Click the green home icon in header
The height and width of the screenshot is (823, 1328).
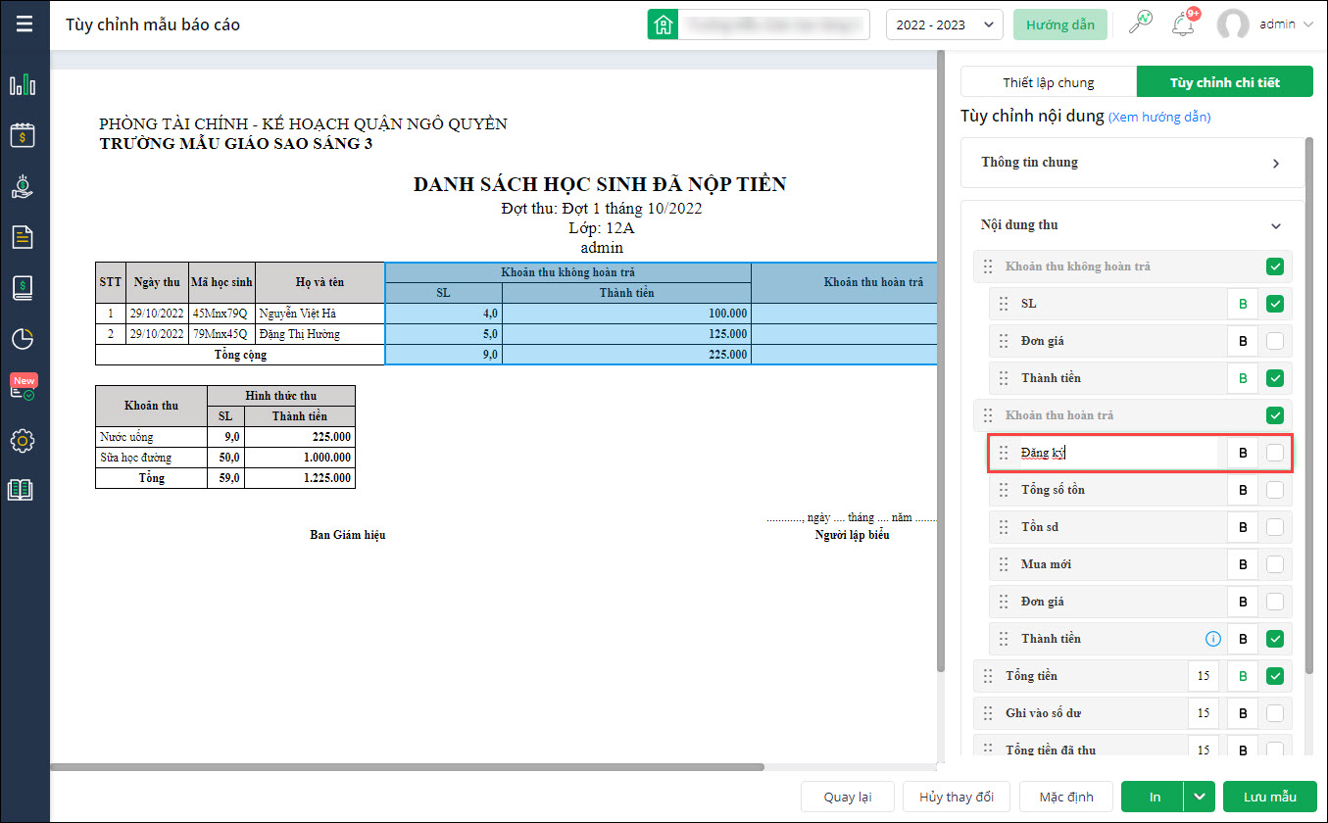click(664, 24)
